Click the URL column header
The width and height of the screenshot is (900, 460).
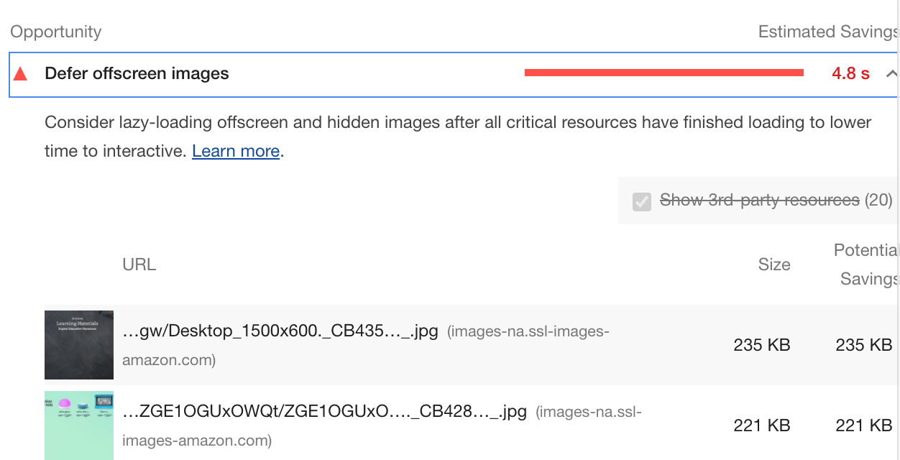[x=139, y=264]
